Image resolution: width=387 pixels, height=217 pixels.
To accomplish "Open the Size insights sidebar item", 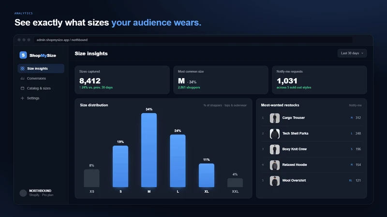I will tap(41, 68).
